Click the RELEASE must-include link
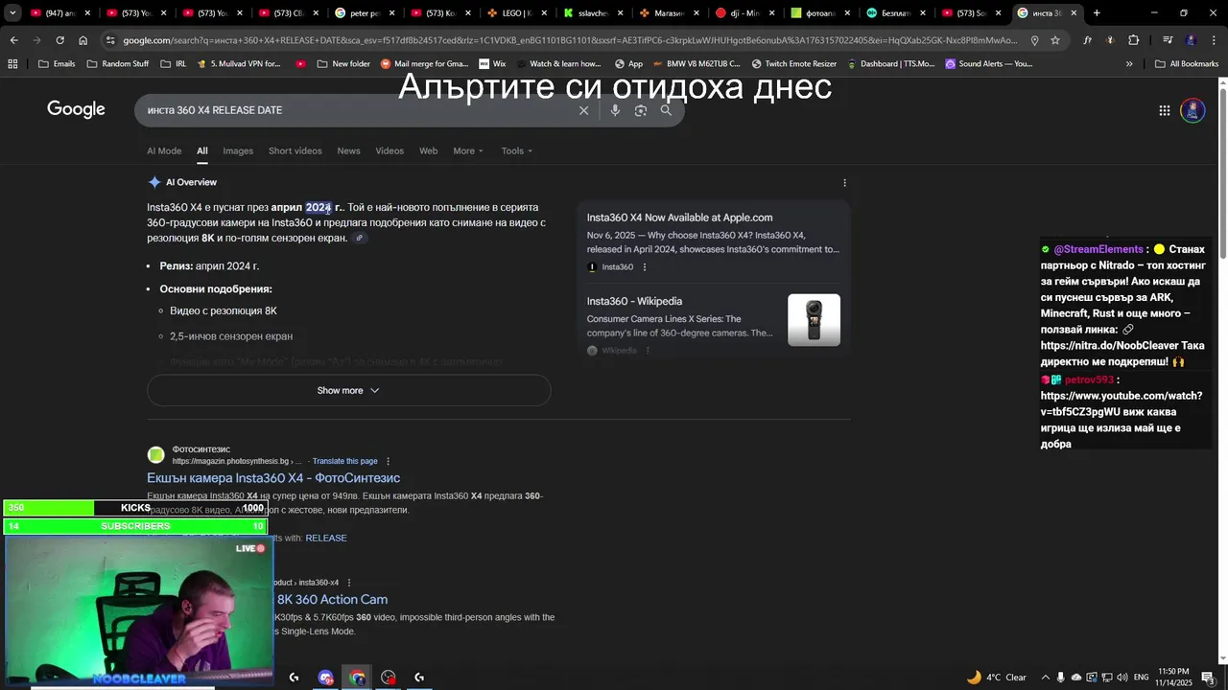Image resolution: width=1228 pixels, height=690 pixels. (326, 538)
